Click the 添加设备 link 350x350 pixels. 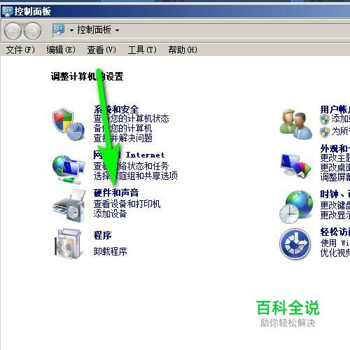click(x=110, y=213)
